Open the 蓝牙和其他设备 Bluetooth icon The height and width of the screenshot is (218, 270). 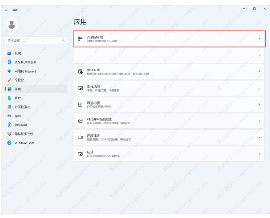pos(9,62)
